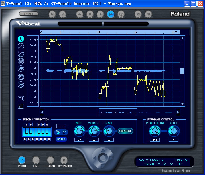This screenshot has width=205, height=175.
Task: Click the left arrow on navigation pad
Action: (94, 158)
